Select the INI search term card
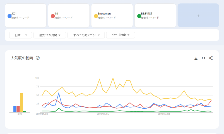224x134 pixels. [69, 15]
